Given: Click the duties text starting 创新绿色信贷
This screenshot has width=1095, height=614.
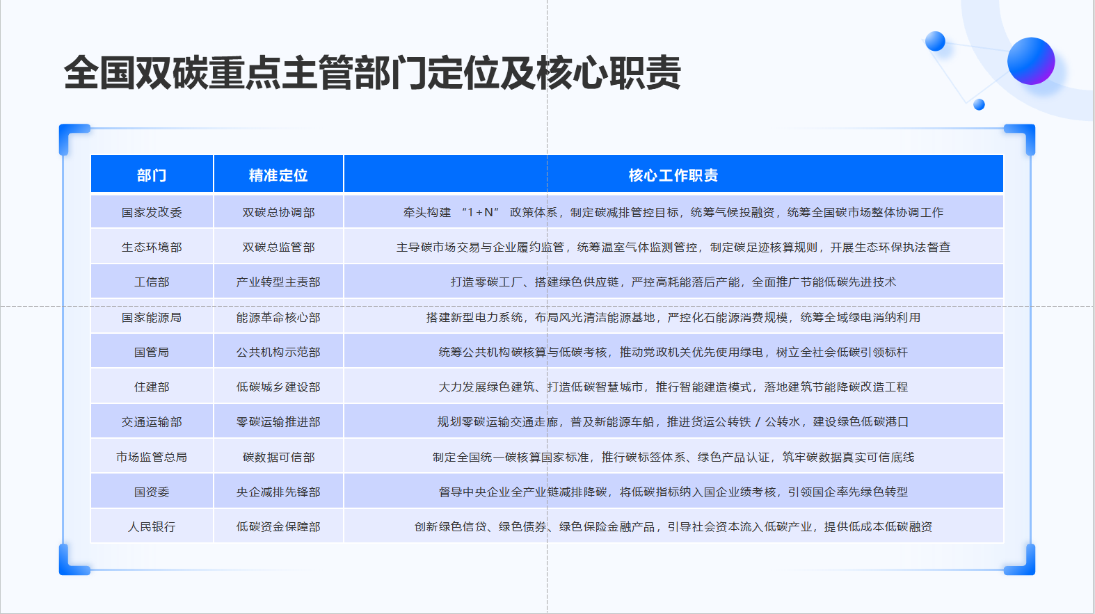Looking at the screenshot, I should (673, 526).
